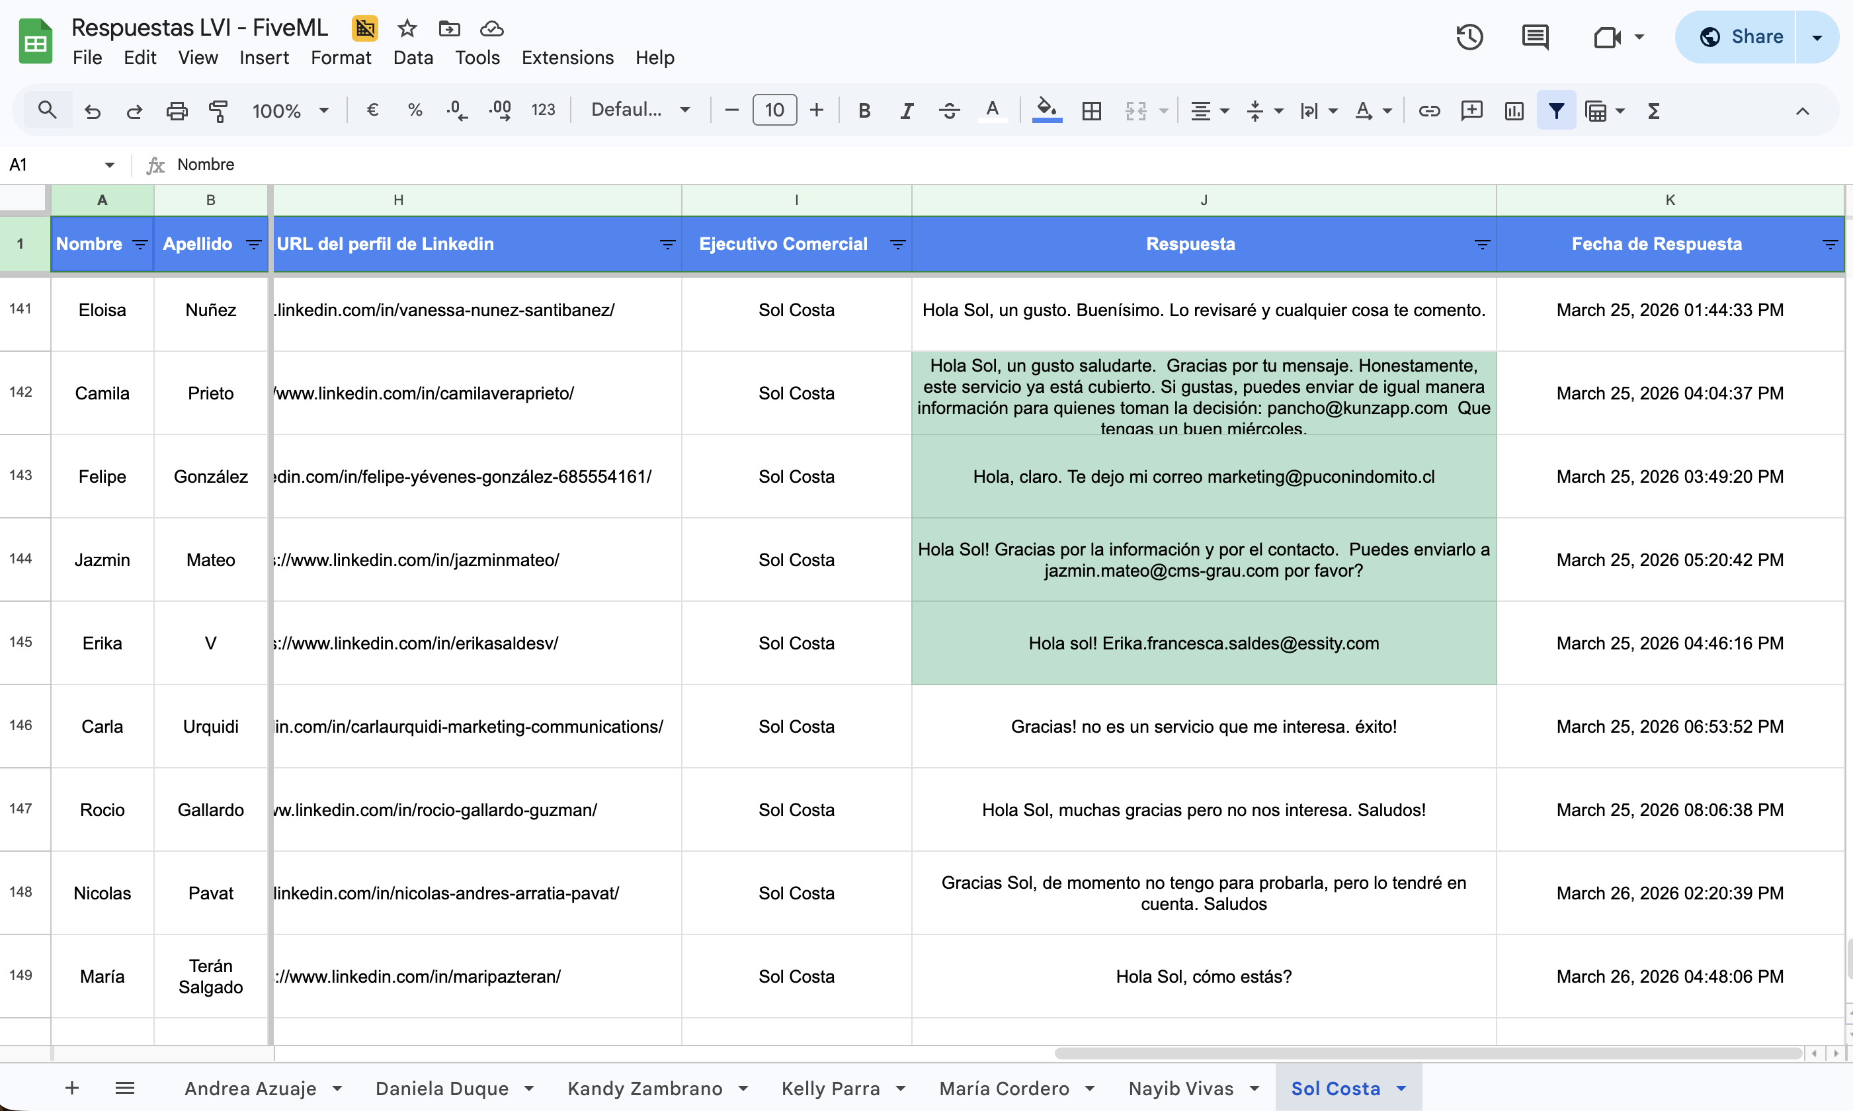Star this spreadsheet document

[x=407, y=28]
